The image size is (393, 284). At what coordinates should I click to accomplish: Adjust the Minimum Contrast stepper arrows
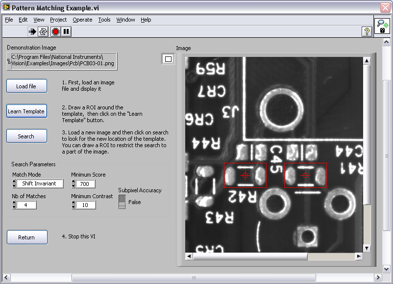tap(74, 205)
